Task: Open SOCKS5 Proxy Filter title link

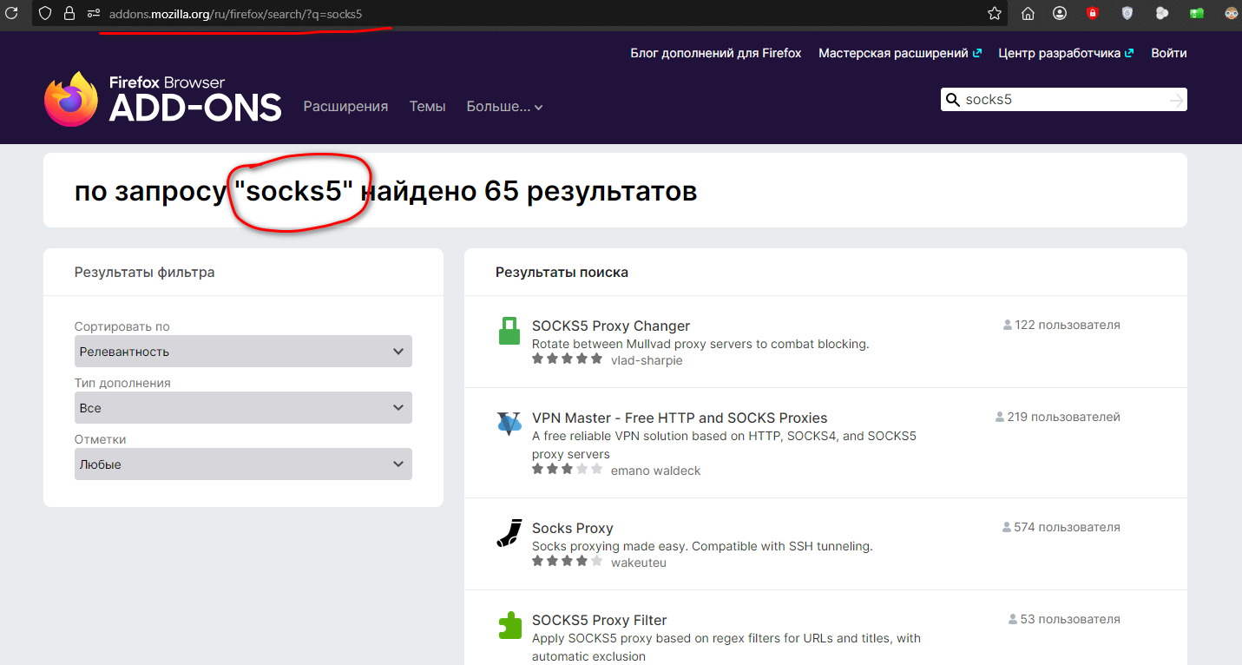Action: (600, 620)
